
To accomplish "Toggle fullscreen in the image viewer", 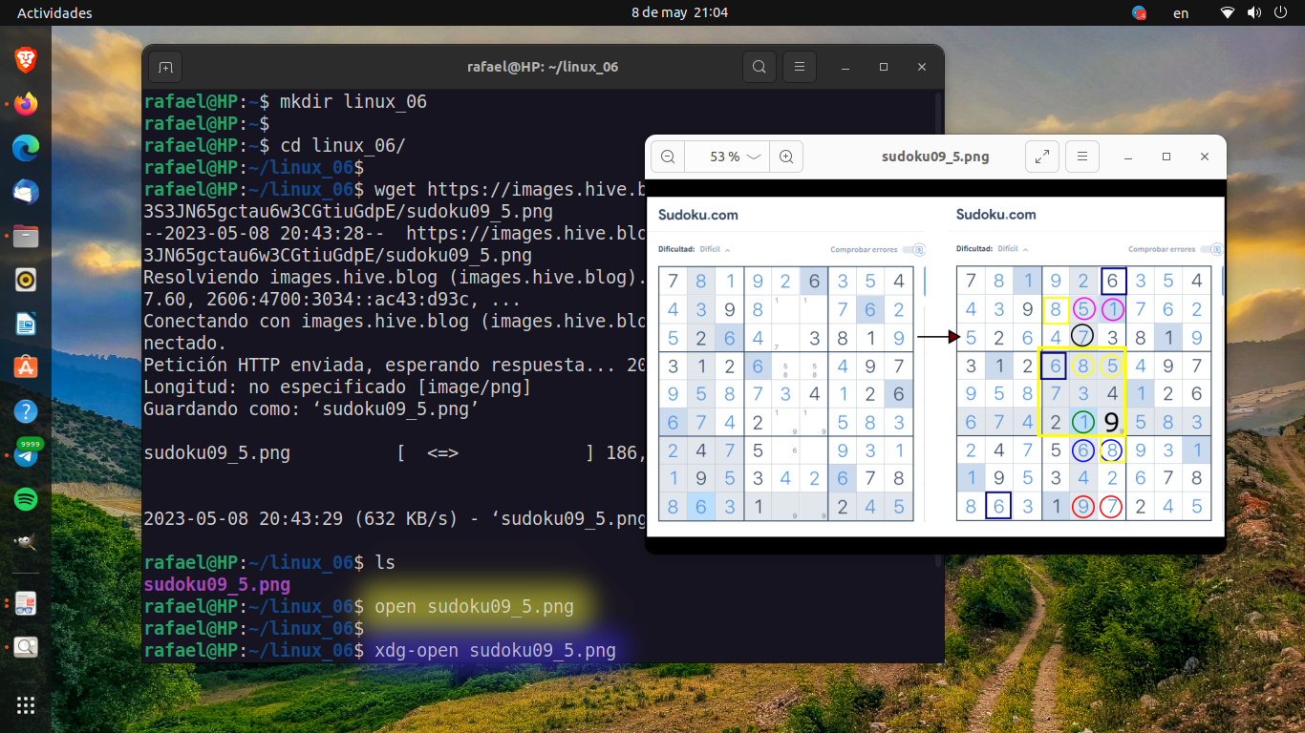I will [1041, 157].
